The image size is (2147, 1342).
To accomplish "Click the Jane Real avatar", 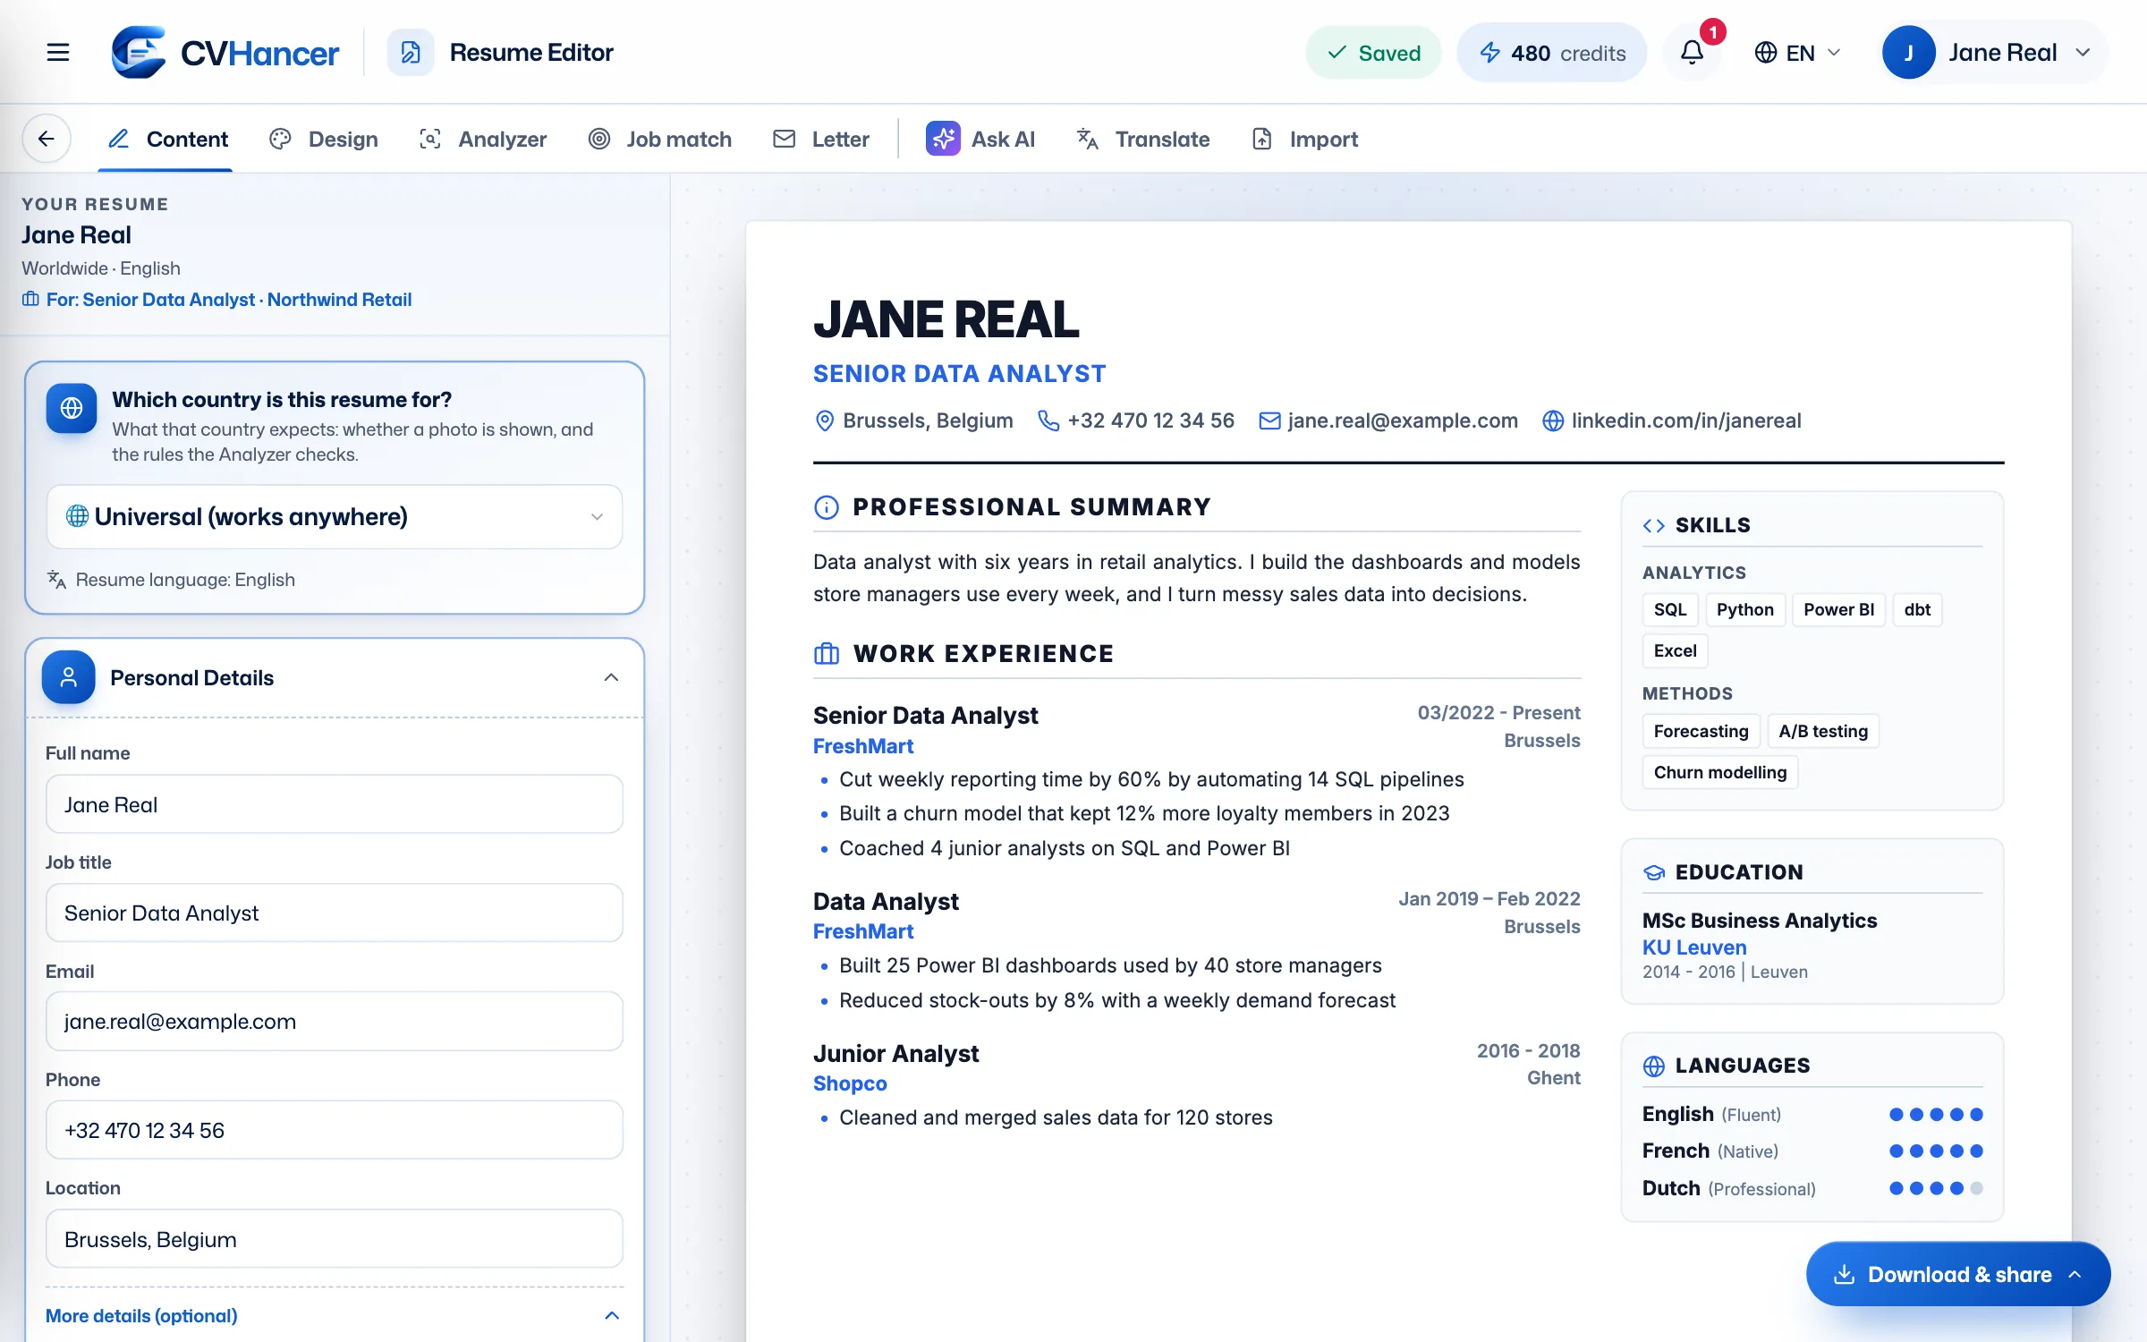I will click(x=1909, y=52).
